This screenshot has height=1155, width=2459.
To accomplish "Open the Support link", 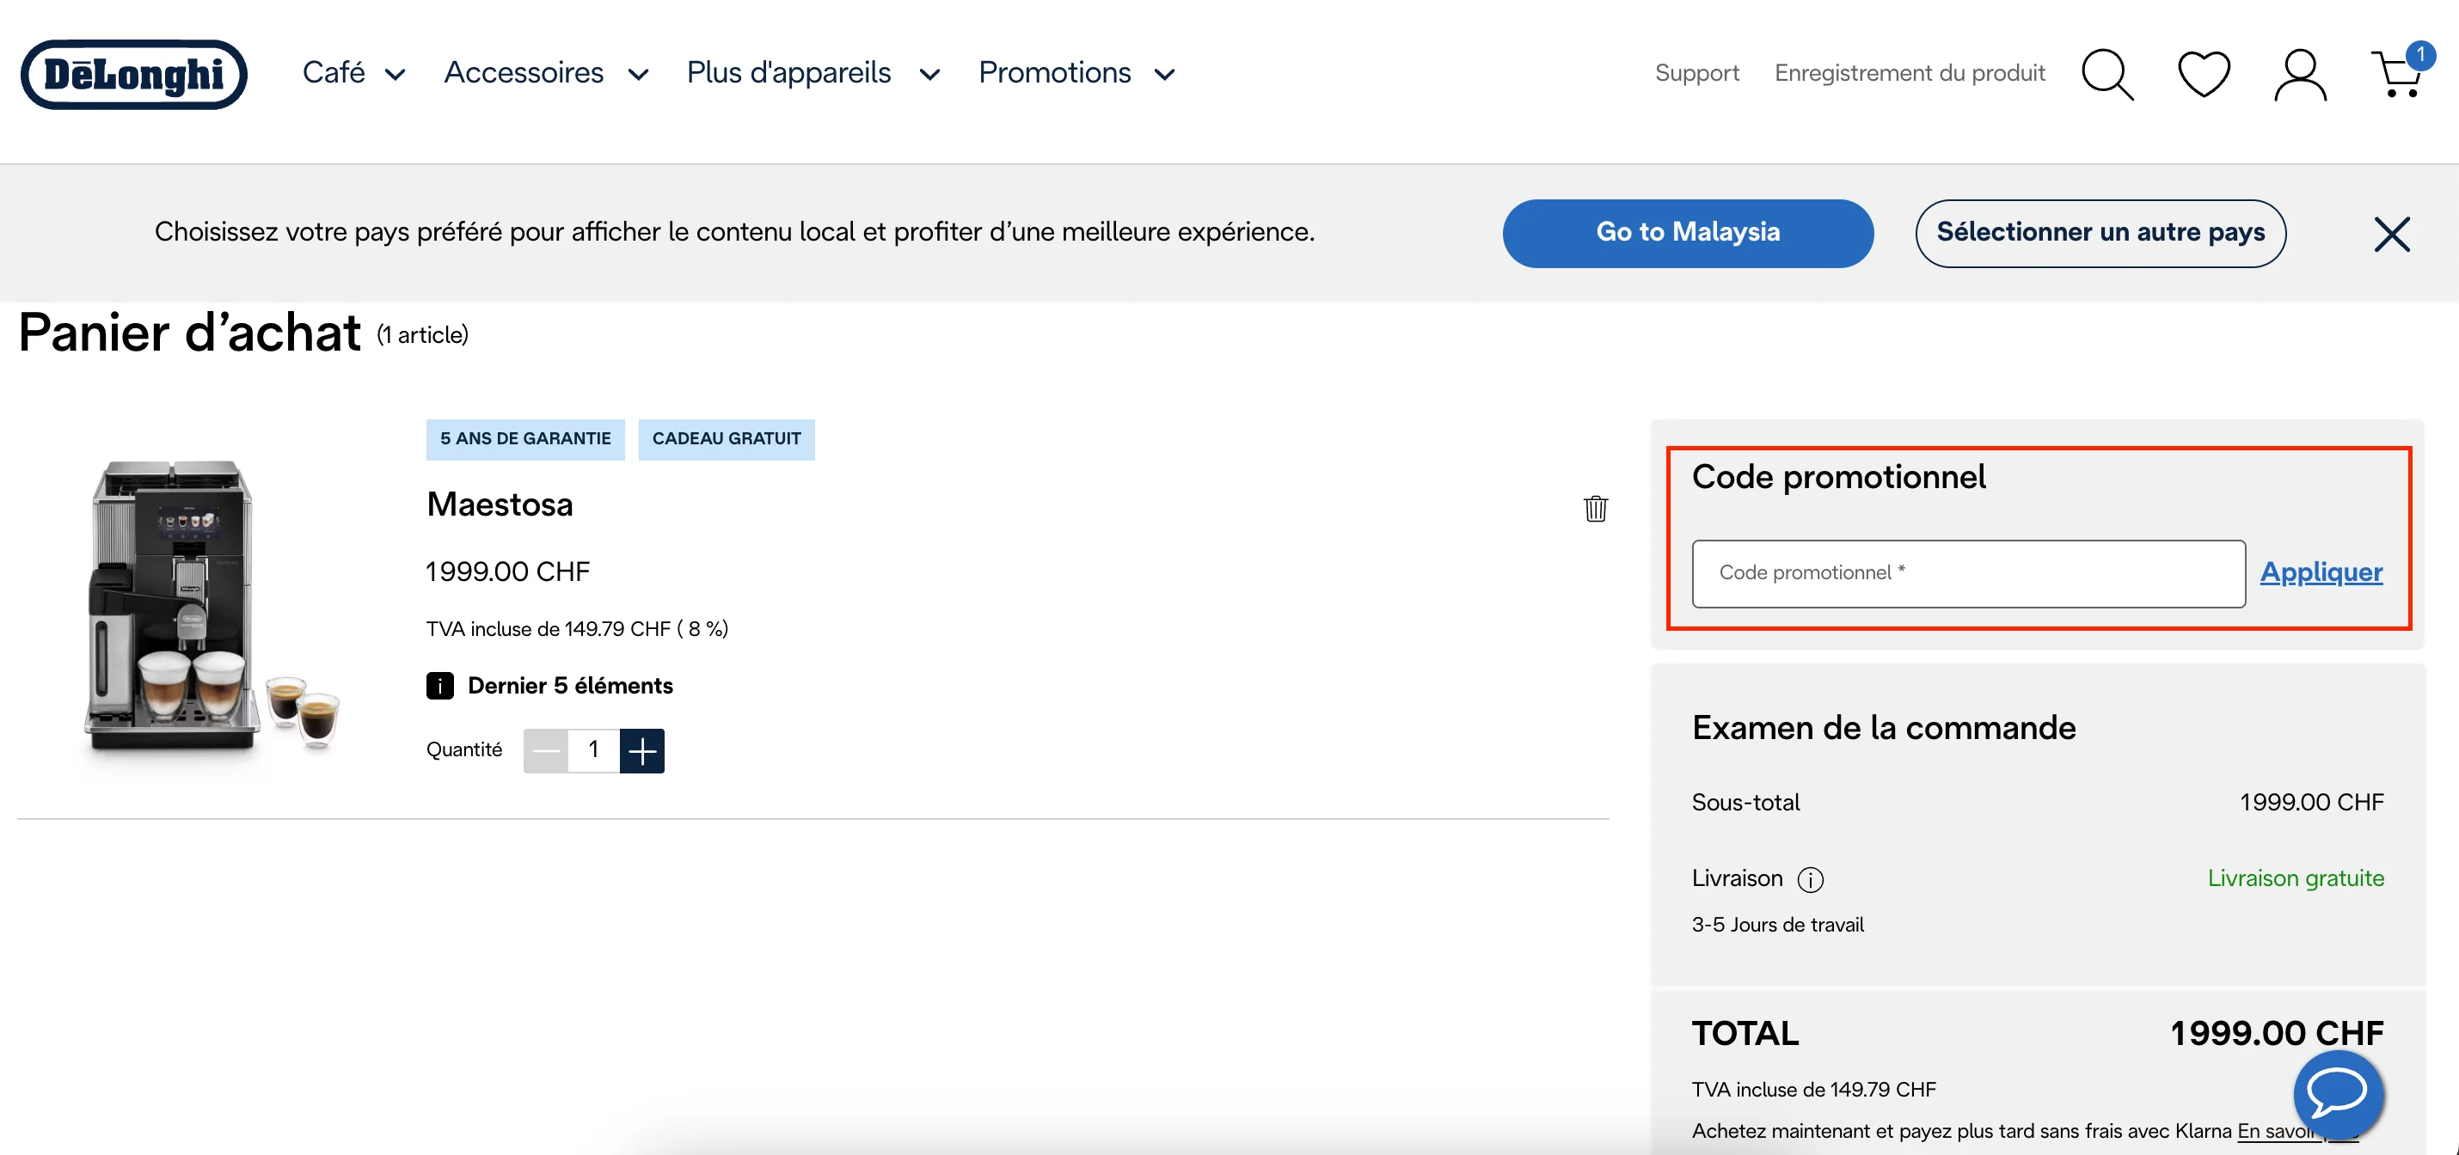I will (x=1696, y=73).
